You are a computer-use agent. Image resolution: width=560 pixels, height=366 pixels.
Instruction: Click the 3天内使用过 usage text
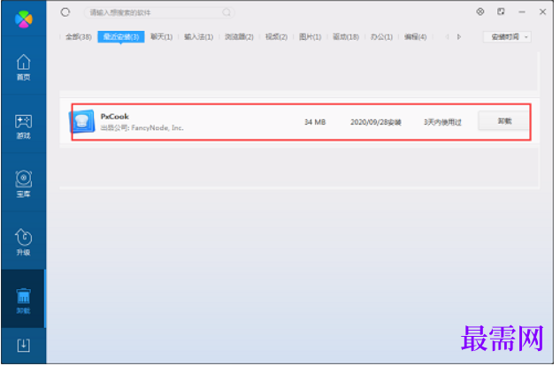[x=442, y=122]
